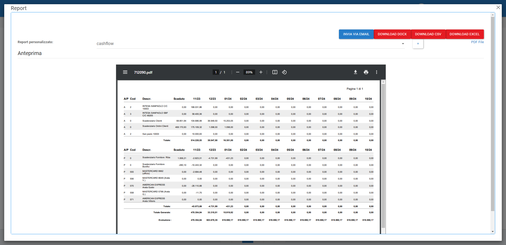
Task: Open the PDF viewer more actions menu
Action: click(376, 72)
